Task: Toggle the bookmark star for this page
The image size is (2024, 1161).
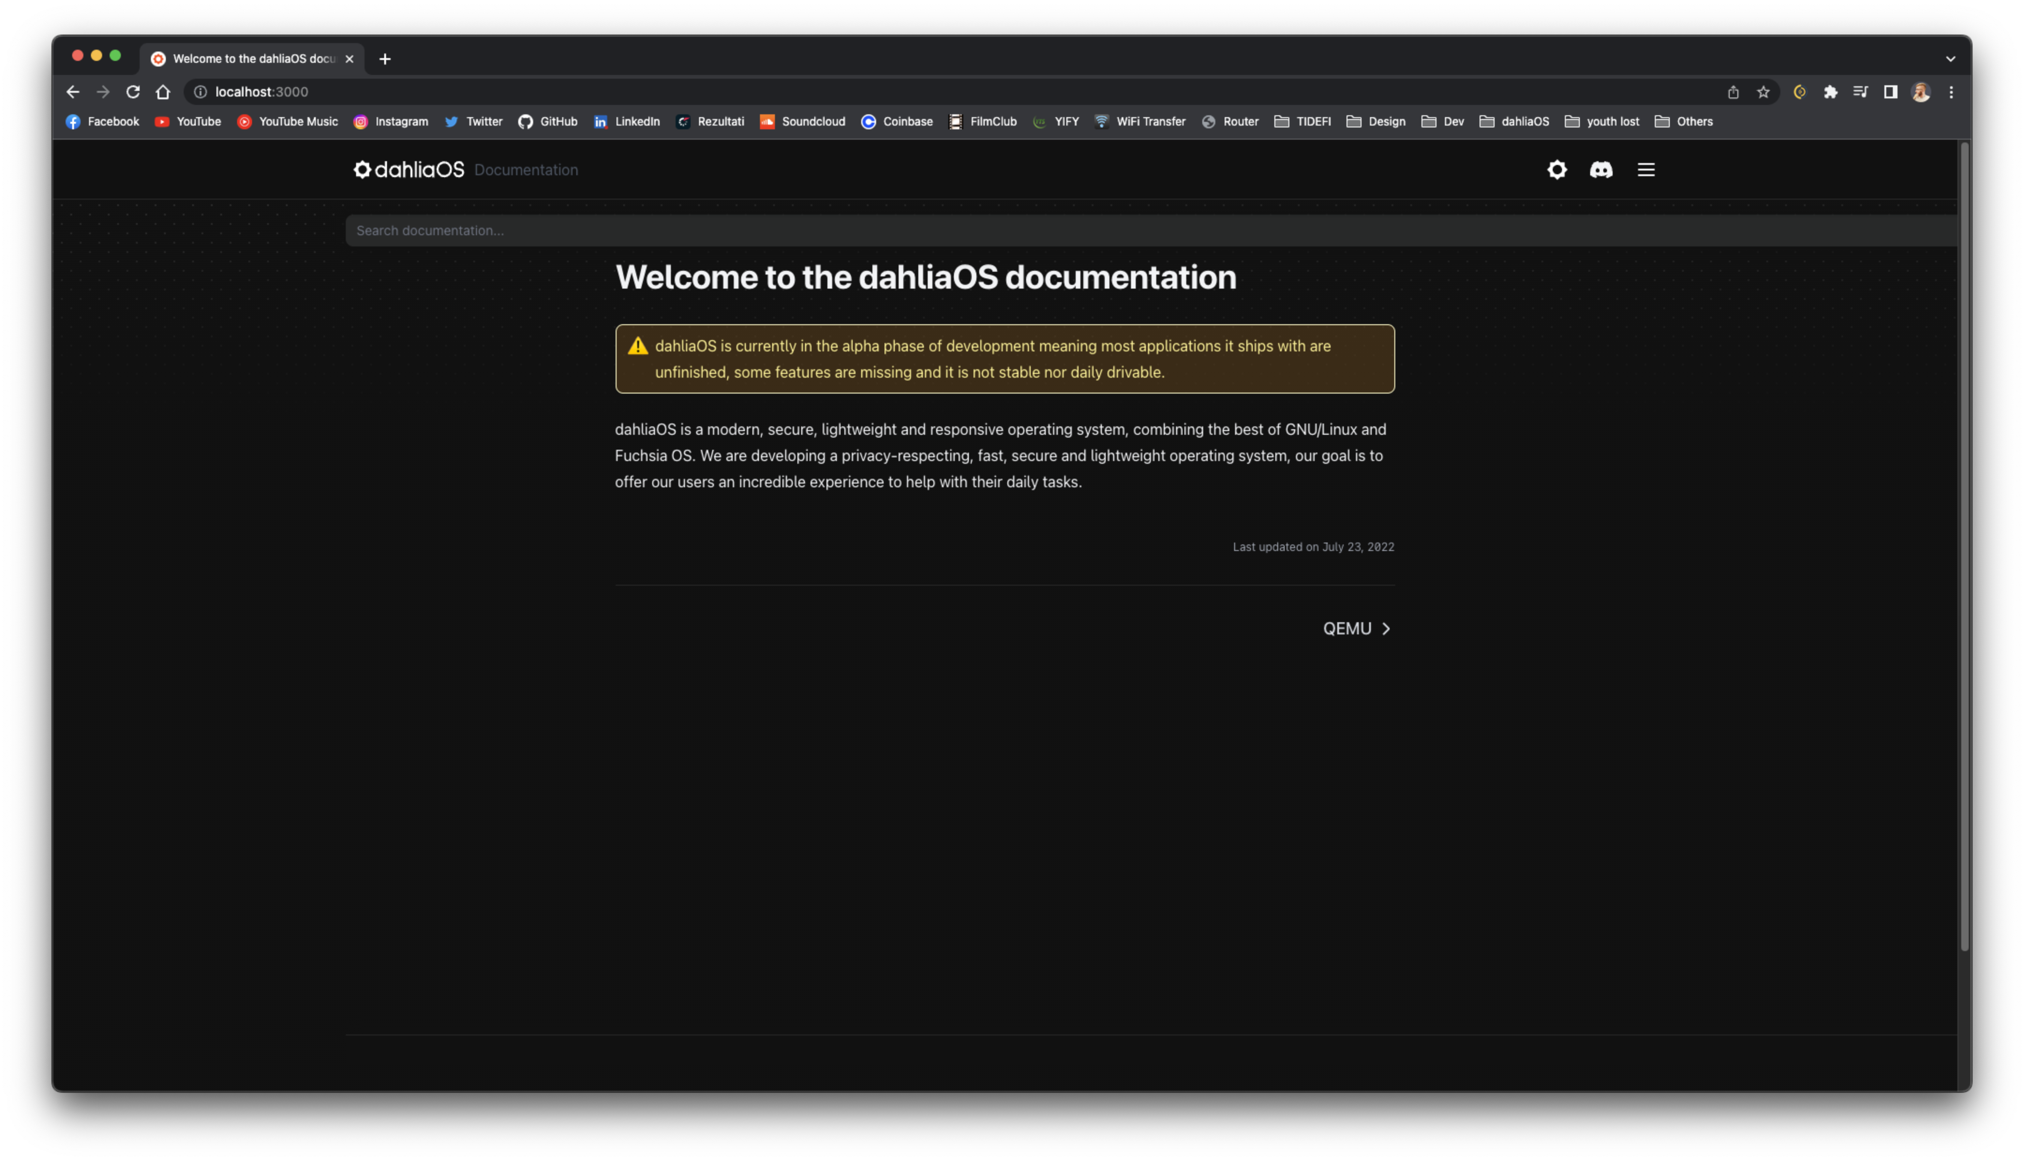Action: click(1763, 92)
